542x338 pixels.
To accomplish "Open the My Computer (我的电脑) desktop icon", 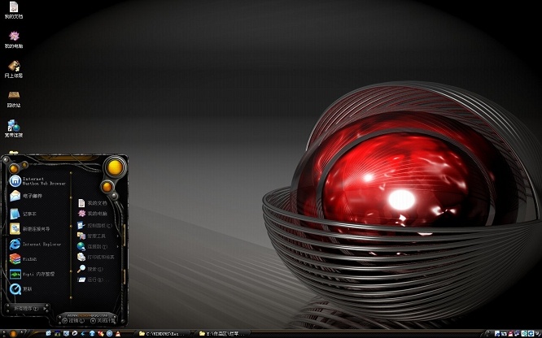I will tap(13, 38).
